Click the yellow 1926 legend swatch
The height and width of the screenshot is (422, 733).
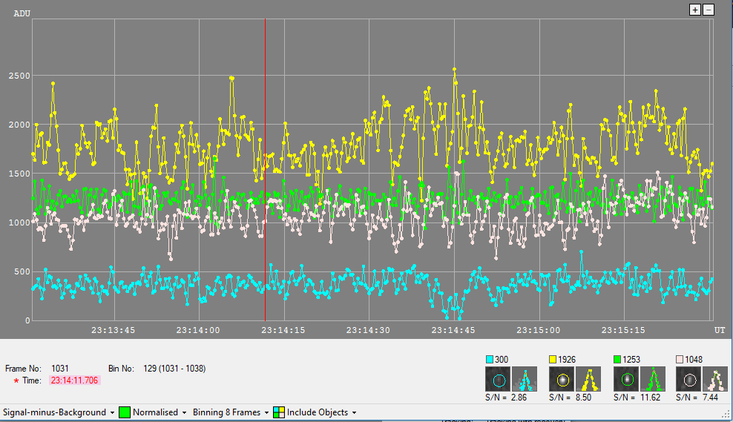553,360
